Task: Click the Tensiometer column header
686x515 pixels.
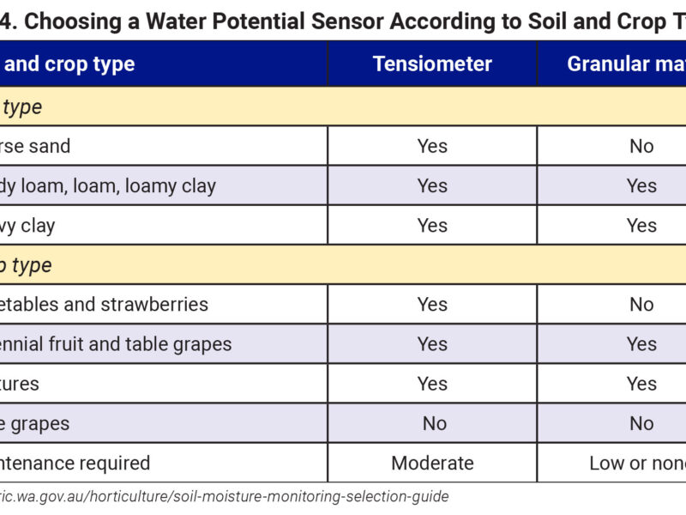Action: click(432, 64)
